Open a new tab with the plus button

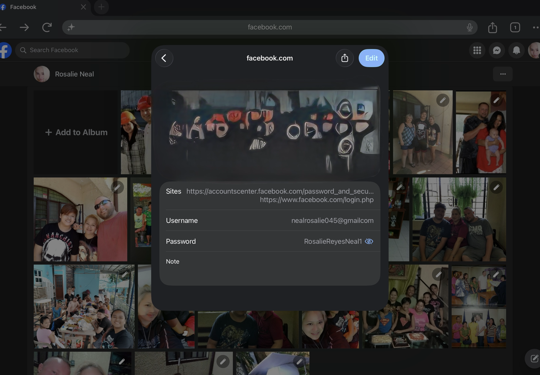click(x=101, y=7)
